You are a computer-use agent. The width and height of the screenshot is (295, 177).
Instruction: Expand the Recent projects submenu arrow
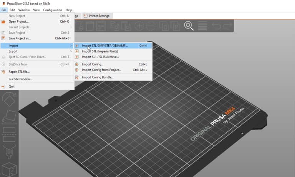[x=71, y=27]
